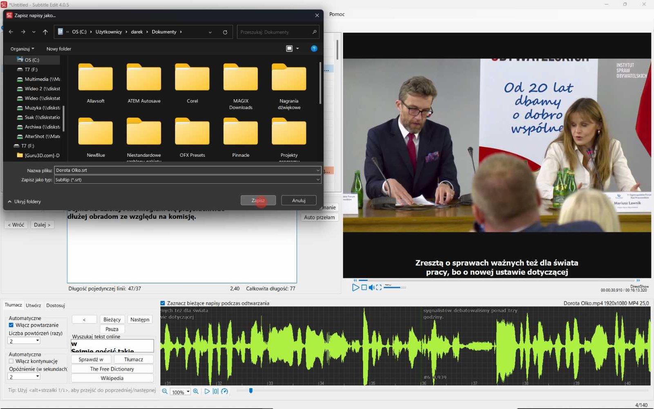Open the Allavsoft folder
The width and height of the screenshot is (654, 409).
point(96,84)
